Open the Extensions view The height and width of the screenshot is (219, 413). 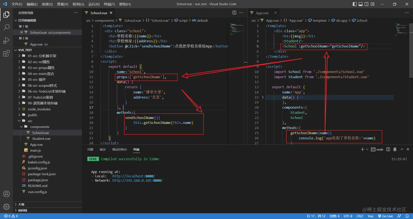point(6,53)
